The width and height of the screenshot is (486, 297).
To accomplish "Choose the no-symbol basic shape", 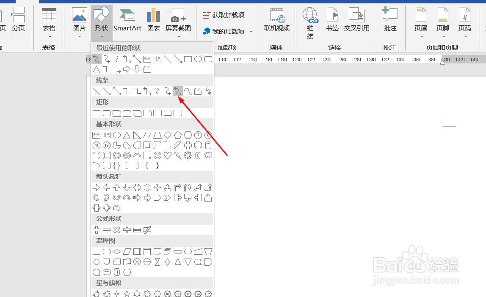I will 127,155.
